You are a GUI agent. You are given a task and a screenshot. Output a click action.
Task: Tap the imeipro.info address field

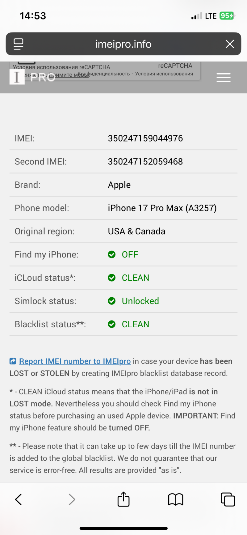pos(124,44)
